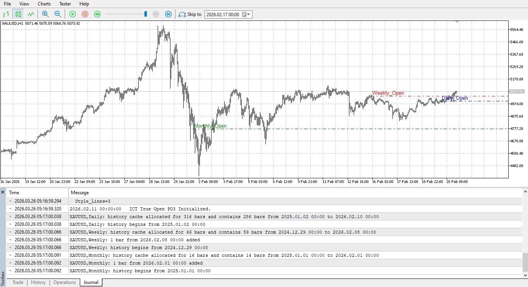Image resolution: width=528 pixels, height=287 pixels.
Task: Click the Time column header
Action: pyautogui.click(x=38, y=193)
